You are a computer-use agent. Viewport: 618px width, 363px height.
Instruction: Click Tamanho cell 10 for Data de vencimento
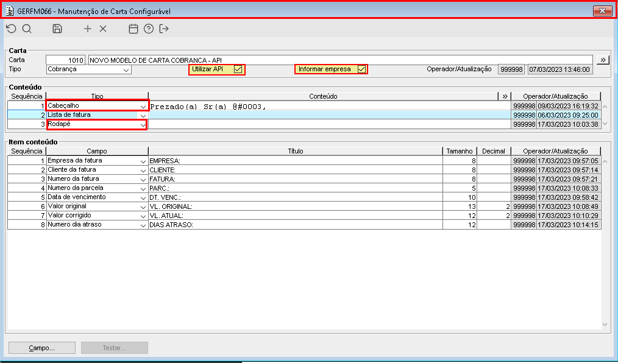point(460,197)
